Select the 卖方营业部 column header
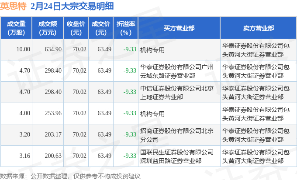 (259, 28)
